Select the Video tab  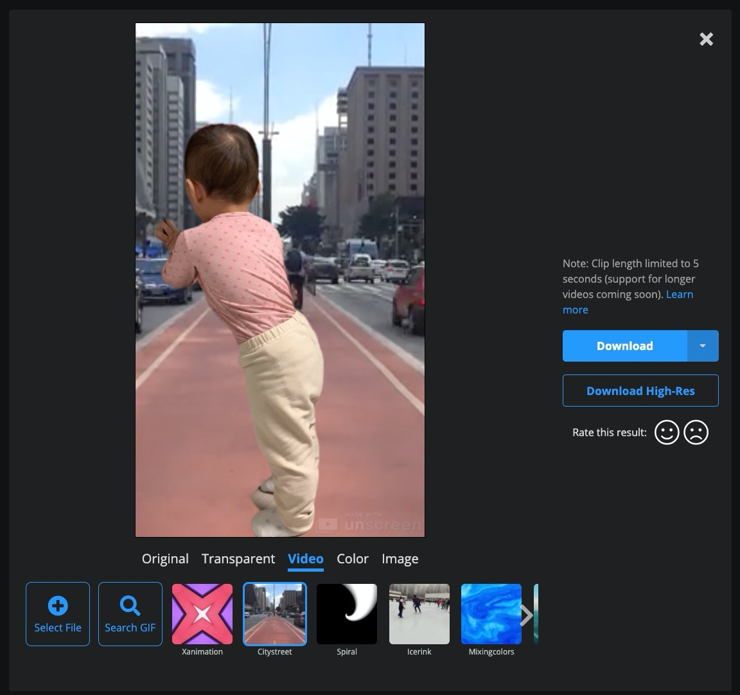306,559
